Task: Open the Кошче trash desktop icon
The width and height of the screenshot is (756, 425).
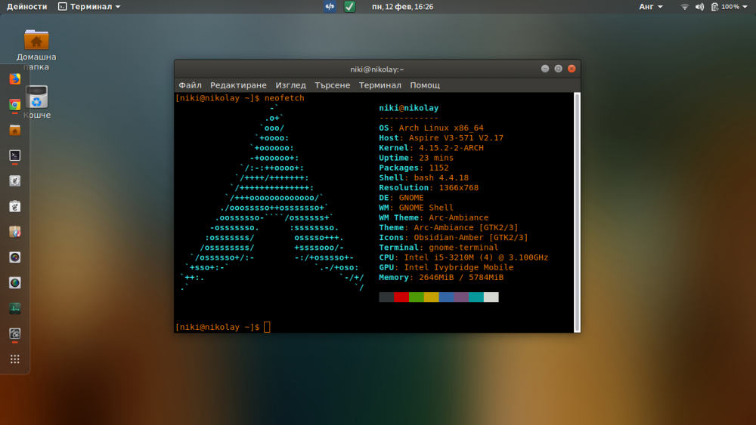Action: [36, 102]
